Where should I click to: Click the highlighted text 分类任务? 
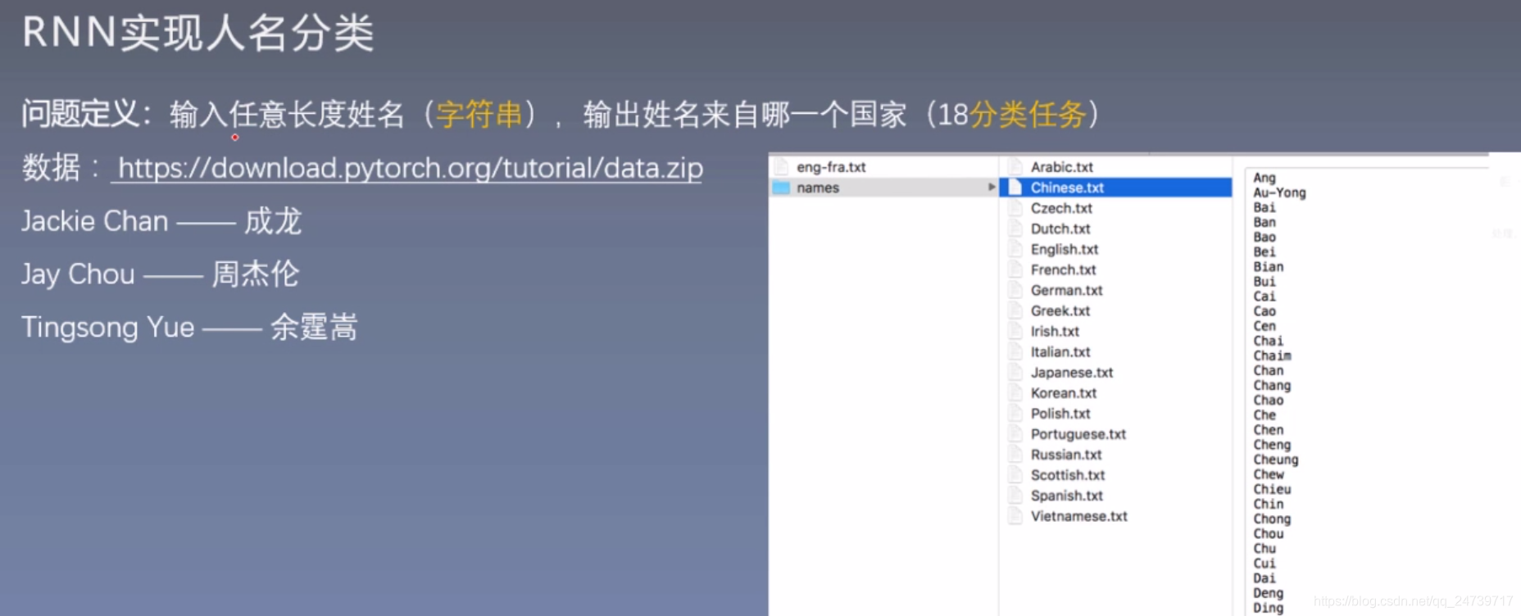coord(1028,115)
